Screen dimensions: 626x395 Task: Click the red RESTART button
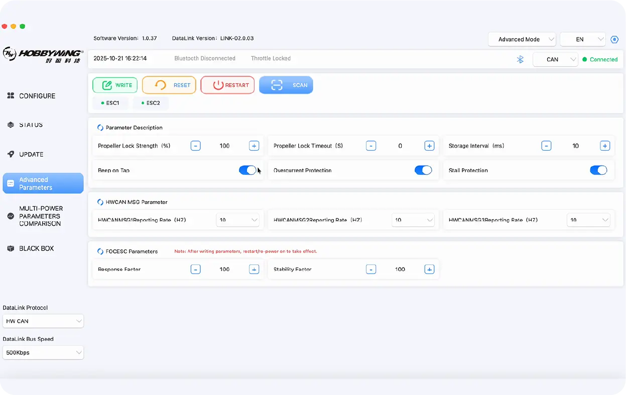click(x=227, y=85)
